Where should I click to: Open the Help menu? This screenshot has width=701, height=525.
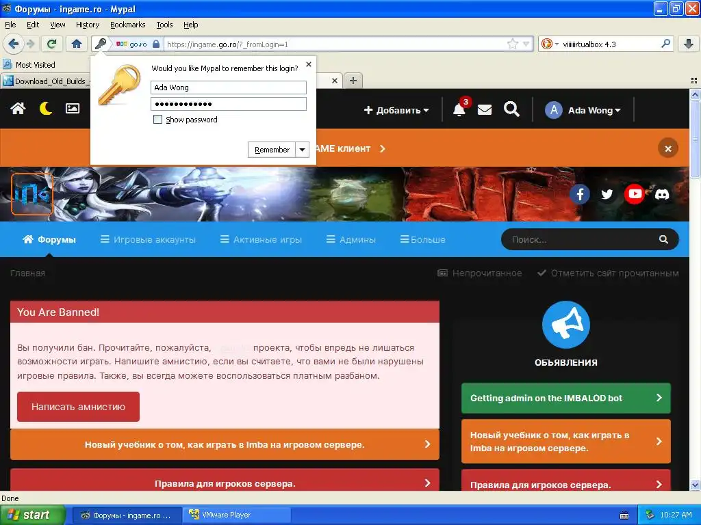point(191,25)
